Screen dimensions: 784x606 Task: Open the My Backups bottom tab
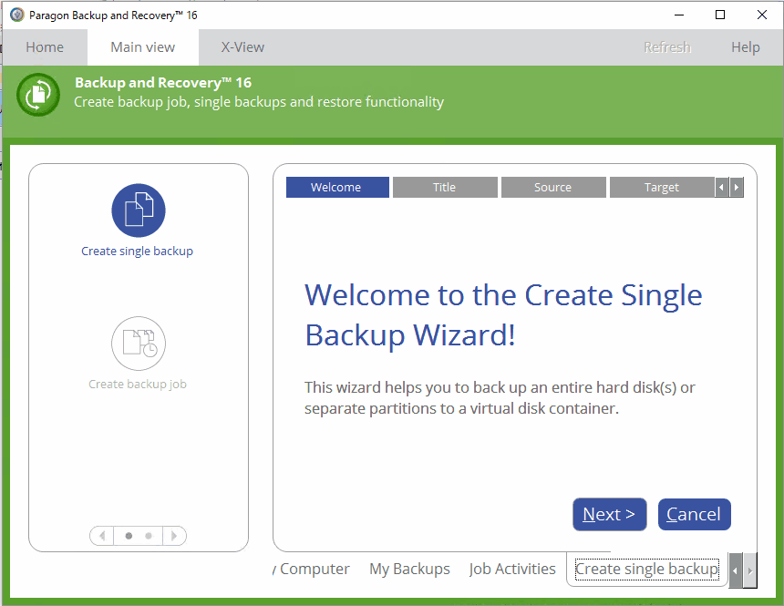pos(409,569)
